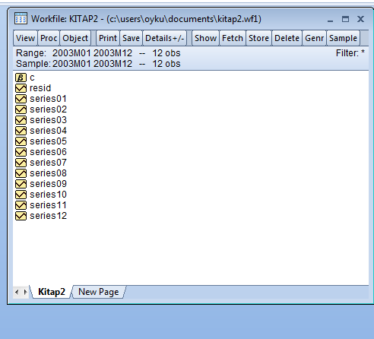374x339 pixels.
Task: Open the View menu button
Action: point(25,38)
